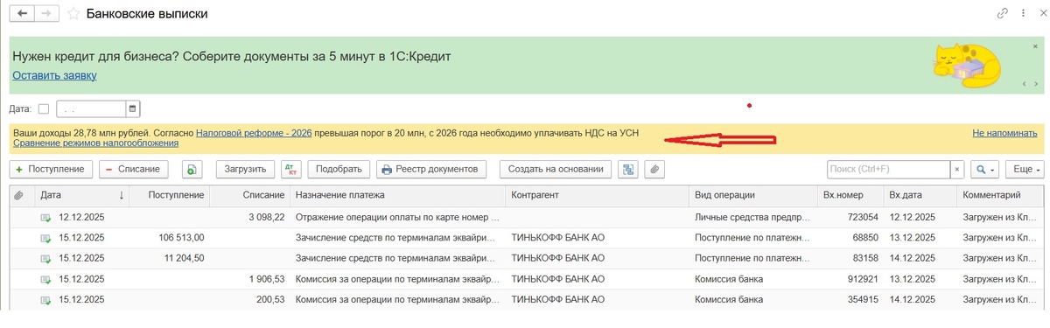Click document icon in 11 204,50 row
Viewport: 1050px width, 328px height.
click(45, 258)
